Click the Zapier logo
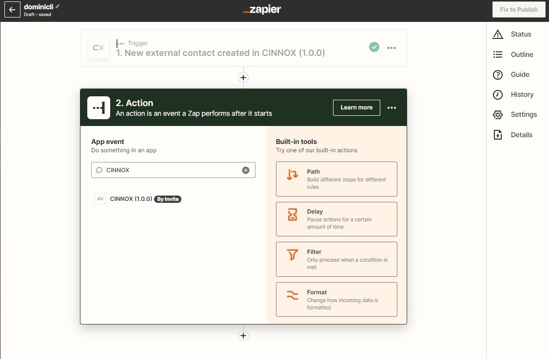The image size is (549, 359). pyautogui.click(x=262, y=9)
